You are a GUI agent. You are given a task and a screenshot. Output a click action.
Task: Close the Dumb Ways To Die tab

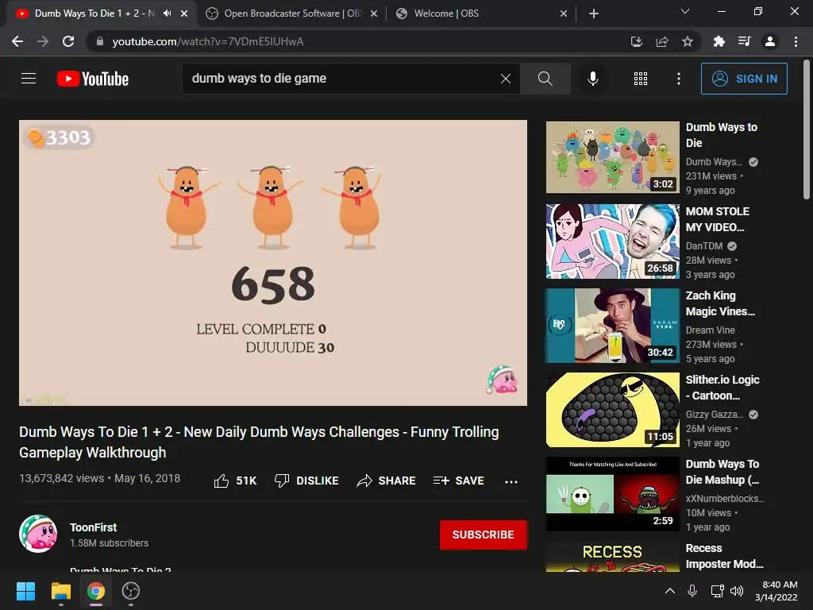pos(184,14)
